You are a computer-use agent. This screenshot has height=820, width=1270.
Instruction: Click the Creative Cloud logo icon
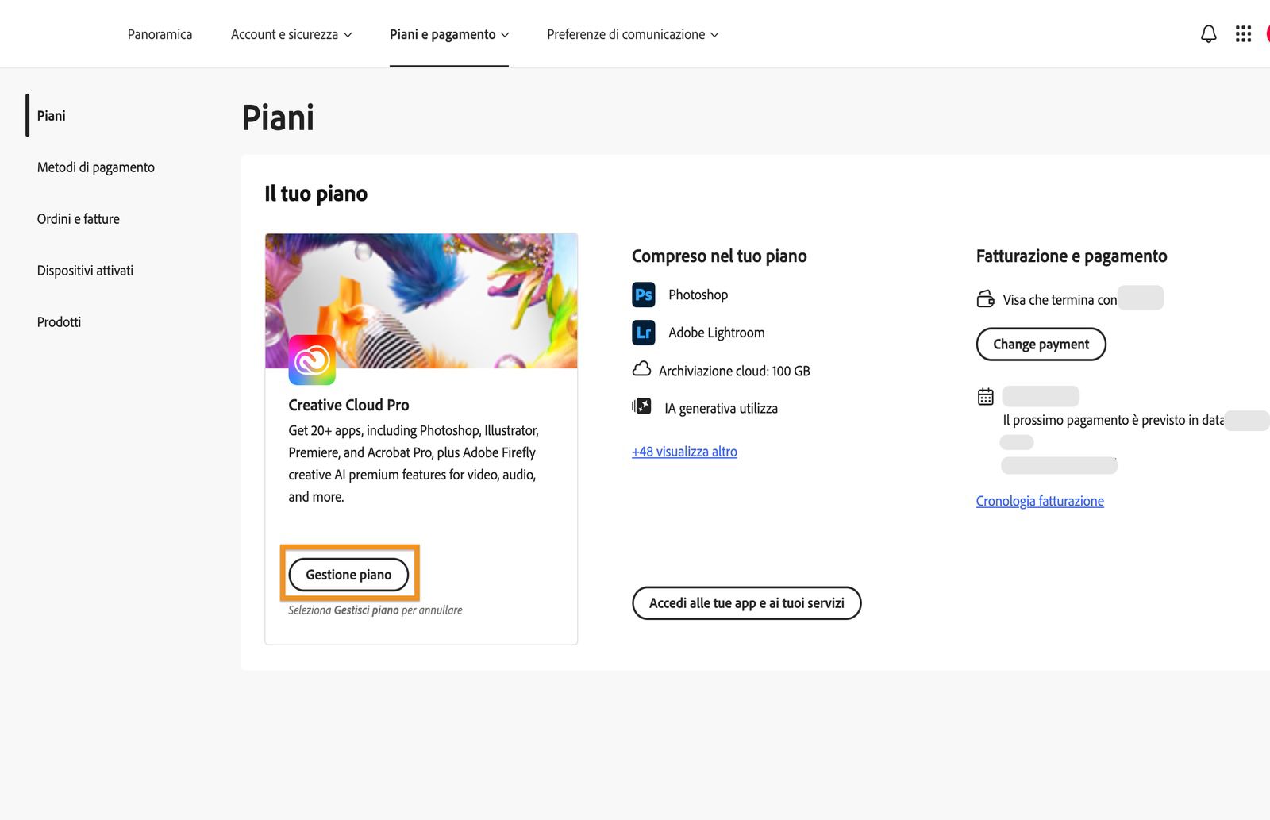coord(312,360)
